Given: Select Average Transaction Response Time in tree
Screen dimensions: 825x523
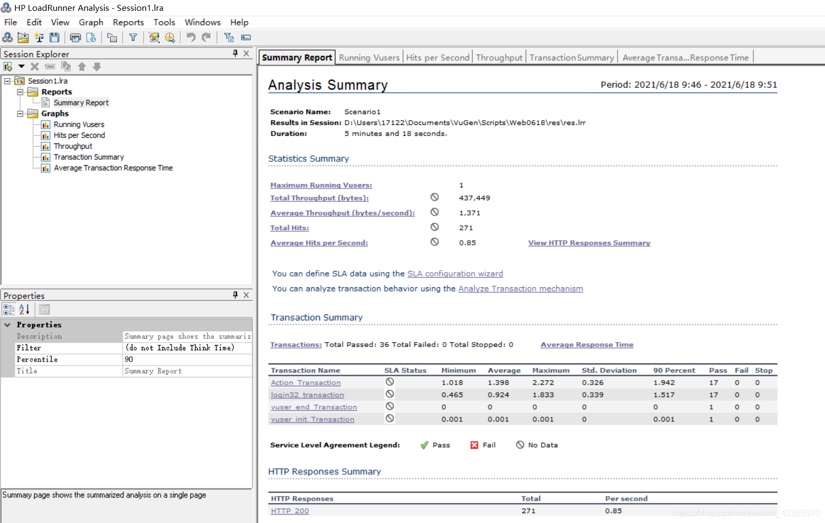Looking at the screenshot, I should (x=113, y=168).
